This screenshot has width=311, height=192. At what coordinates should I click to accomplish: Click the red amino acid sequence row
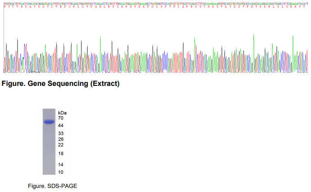click(156, 7)
